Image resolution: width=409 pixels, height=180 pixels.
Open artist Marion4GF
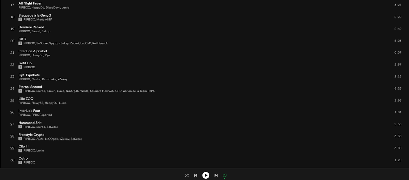(44, 19)
